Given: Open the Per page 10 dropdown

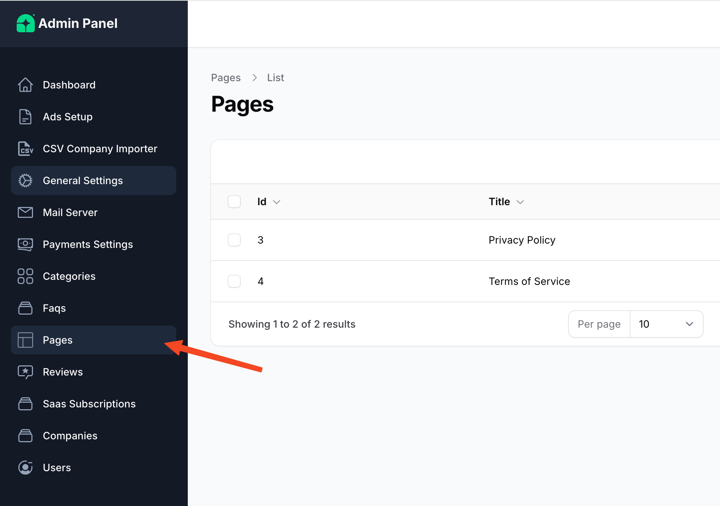Looking at the screenshot, I should click(x=666, y=324).
